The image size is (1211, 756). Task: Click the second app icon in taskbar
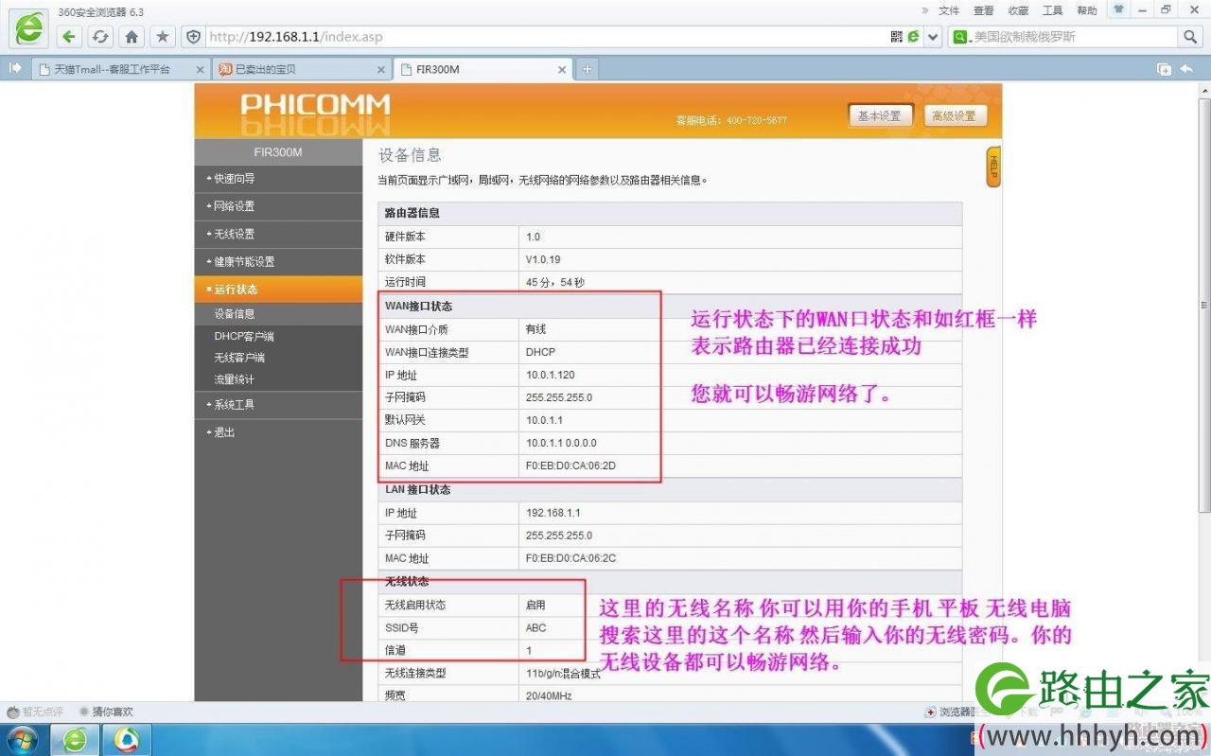tap(126, 739)
